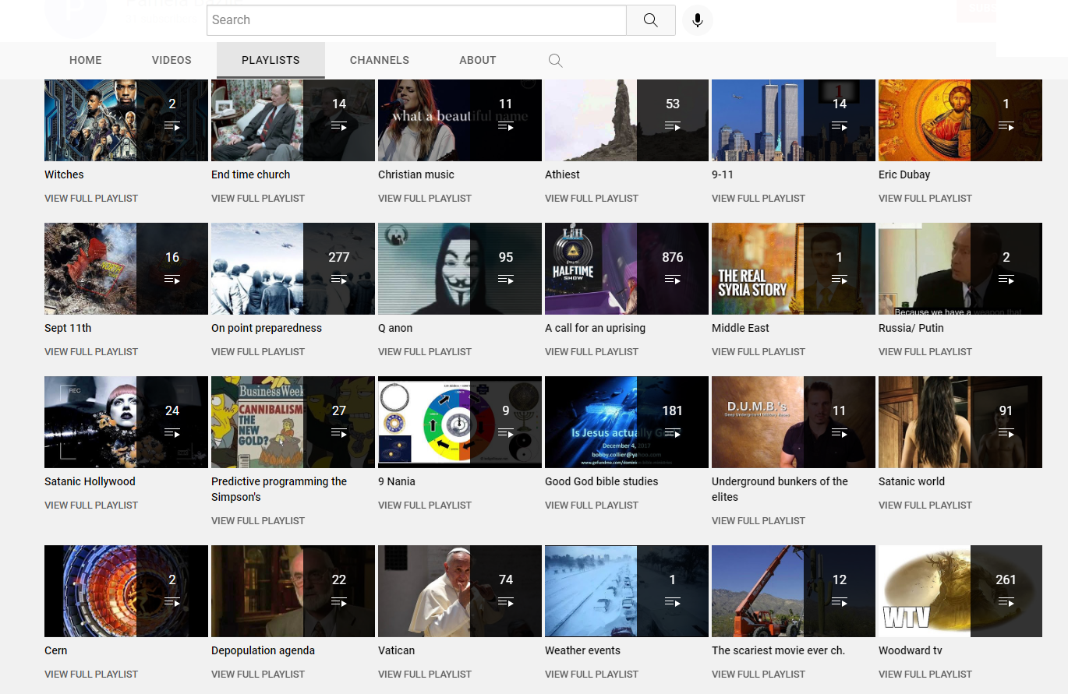View full playlist for Depopulation agenda

point(258,675)
